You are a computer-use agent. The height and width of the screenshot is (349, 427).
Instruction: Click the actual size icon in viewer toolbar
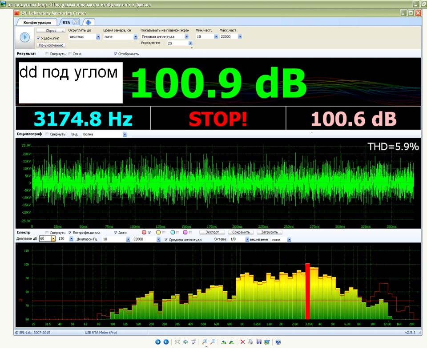(x=185, y=342)
